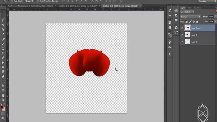Select the Hand tool
The height and width of the screenshot is (122, 217).
click(x=3, y=96)
